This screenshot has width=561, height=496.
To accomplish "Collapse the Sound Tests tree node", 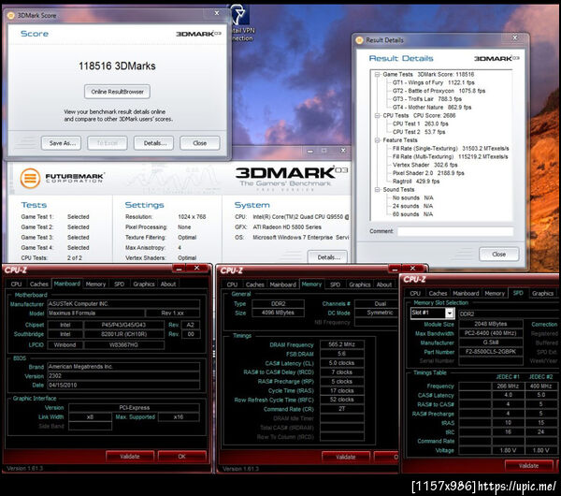I will (x=377, y=190).
